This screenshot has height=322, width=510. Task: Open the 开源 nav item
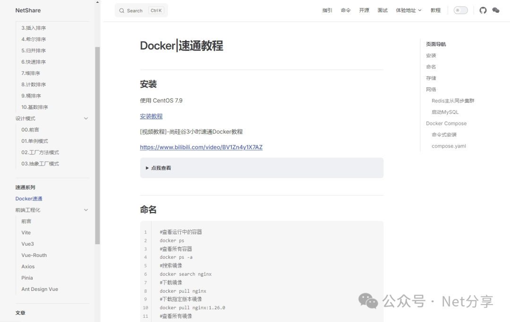(x=364, y=10)
